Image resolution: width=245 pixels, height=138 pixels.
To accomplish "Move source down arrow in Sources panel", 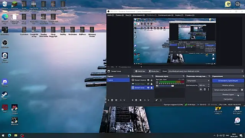I will pyautogui.click(x=149, y=100).
